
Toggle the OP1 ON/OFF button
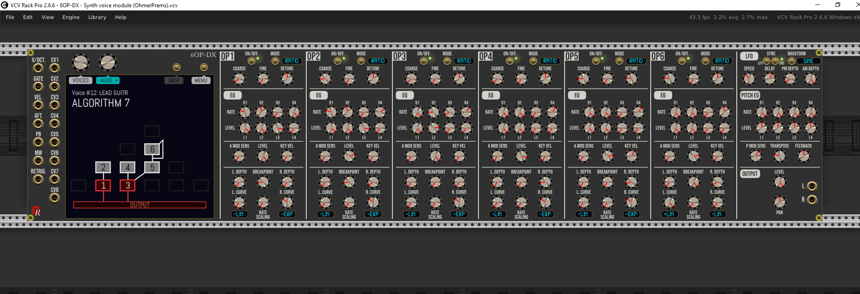pyautogui.click(x=251, y=61)
